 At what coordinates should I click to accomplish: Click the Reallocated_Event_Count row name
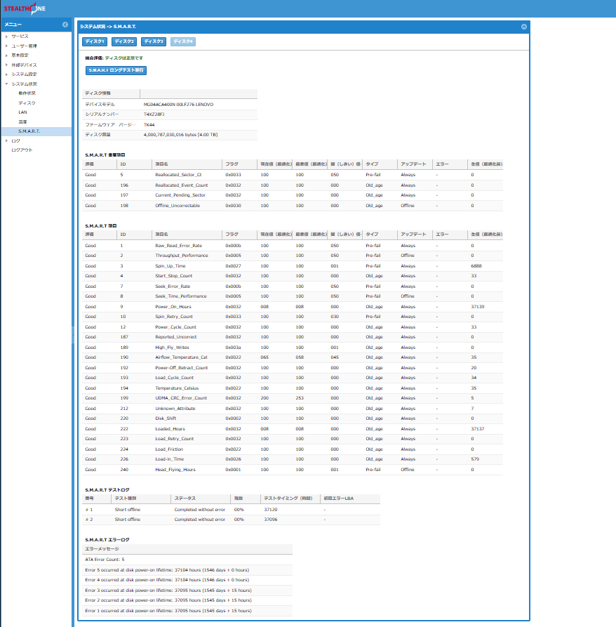[182, 185]
